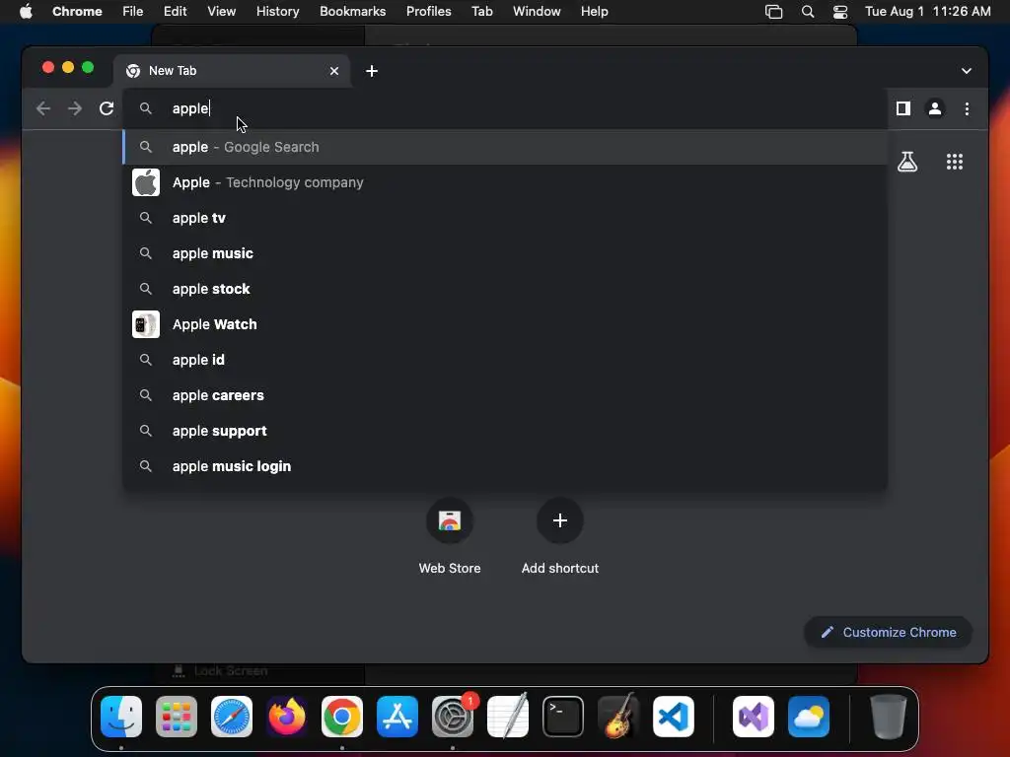Open the View menu
The height and width of the screenshot is (757, 1010).
tap(221, 12)
